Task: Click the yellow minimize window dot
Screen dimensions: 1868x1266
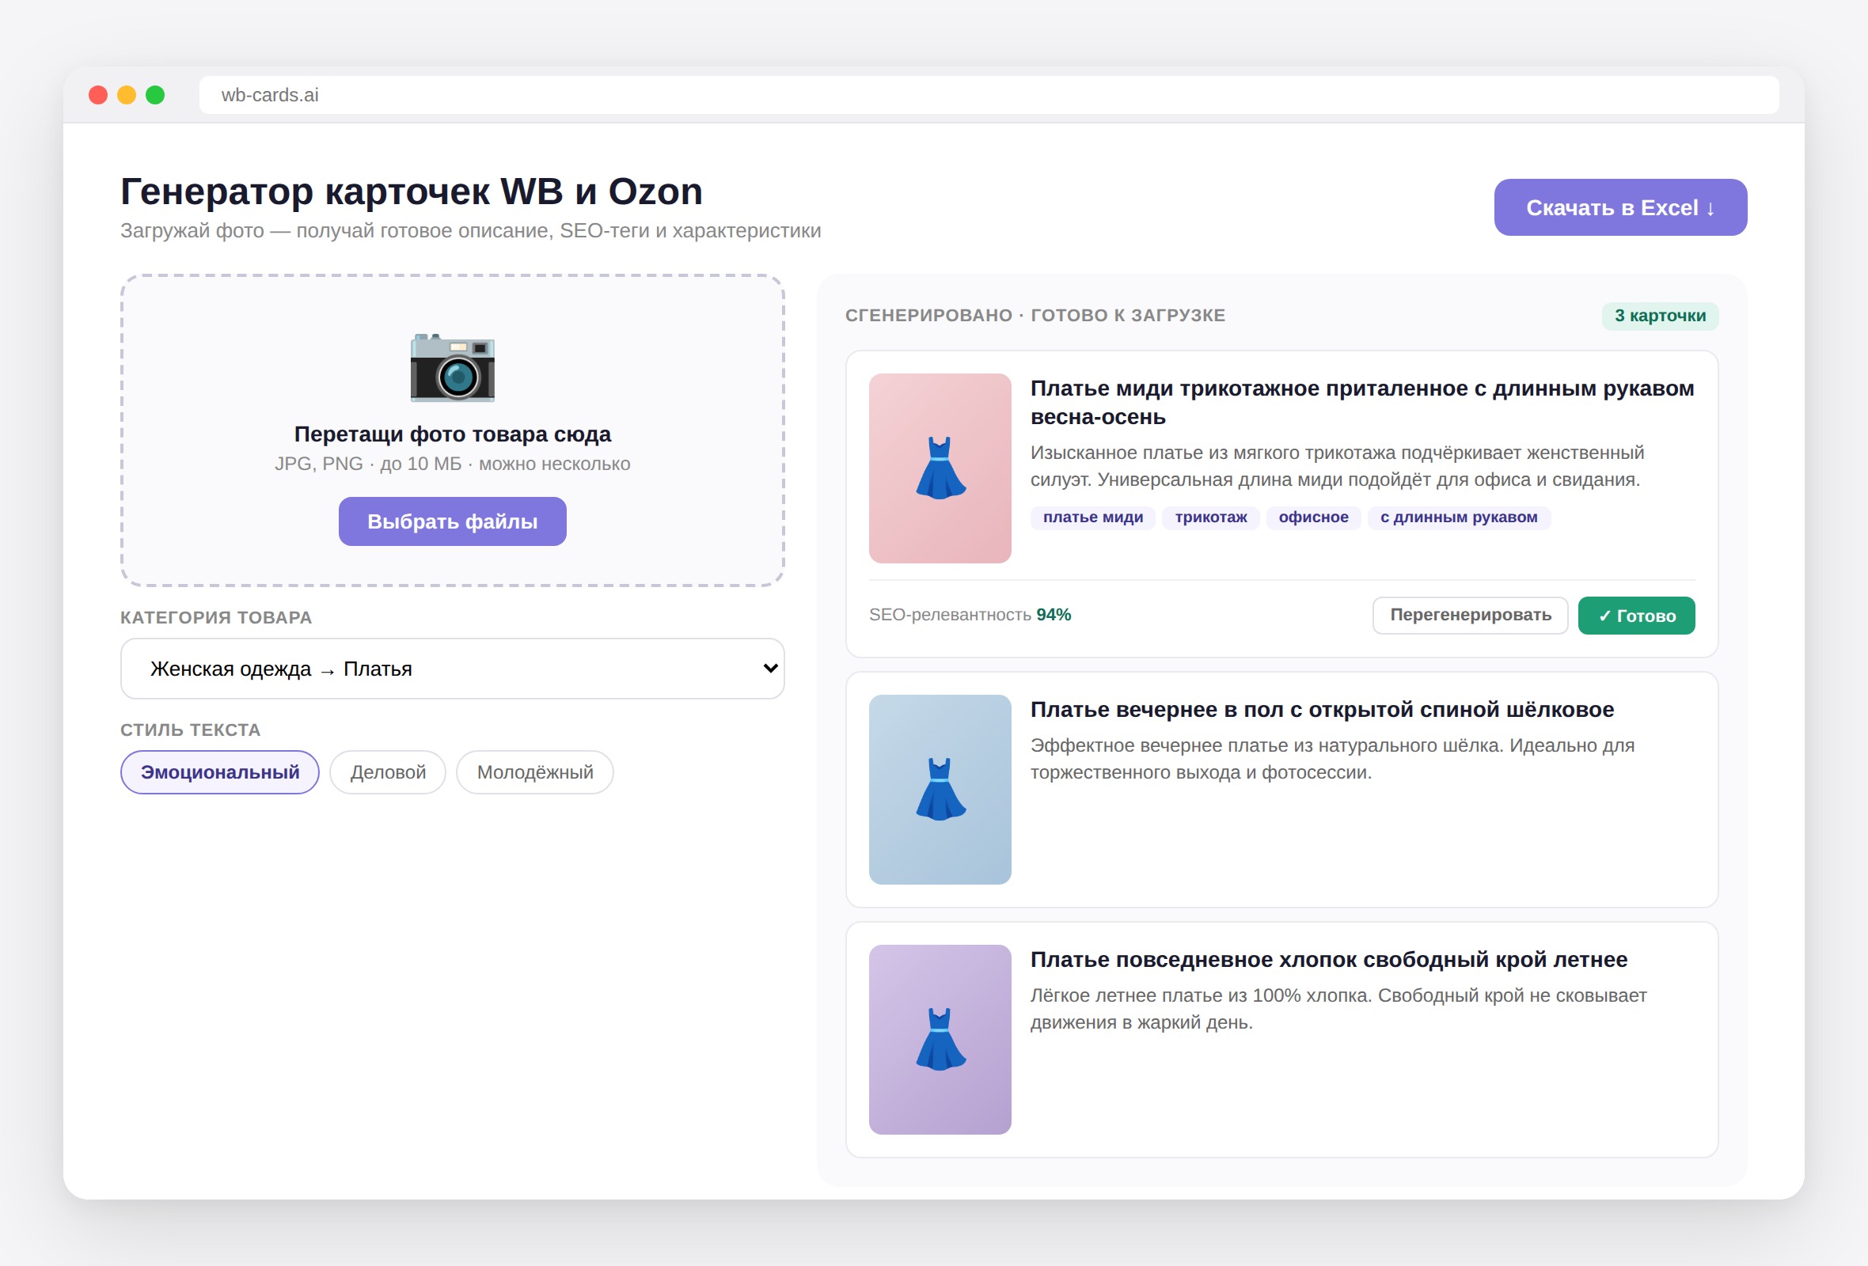Action: [x=126, y=95]
